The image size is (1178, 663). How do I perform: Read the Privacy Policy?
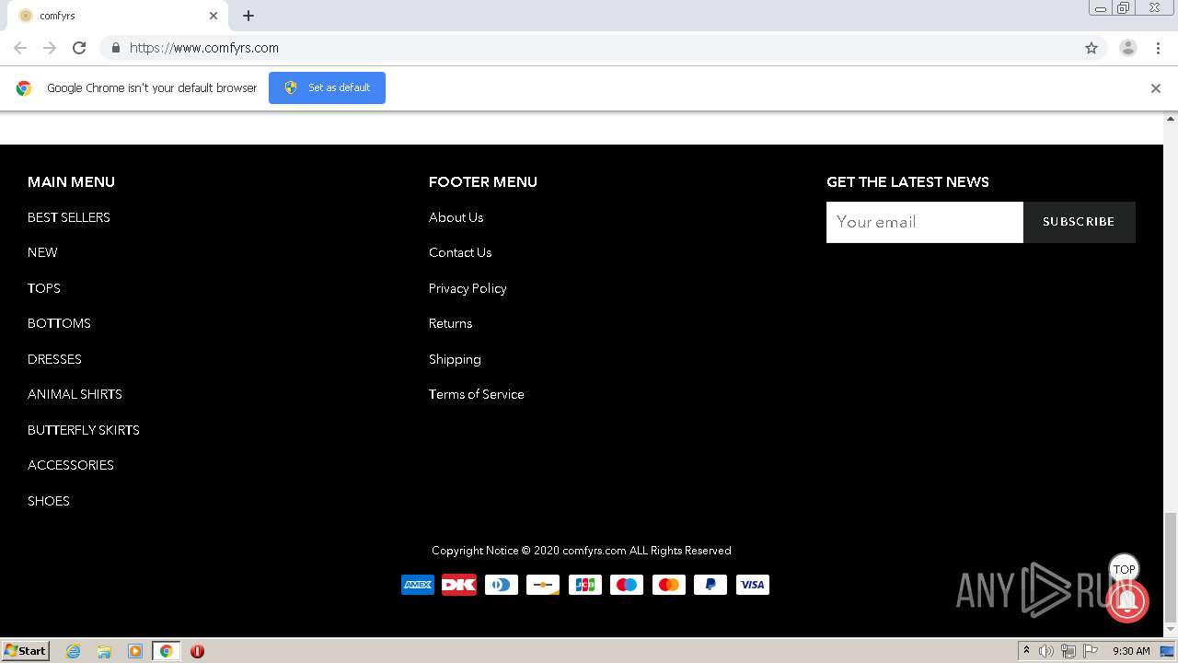[468, 288]
